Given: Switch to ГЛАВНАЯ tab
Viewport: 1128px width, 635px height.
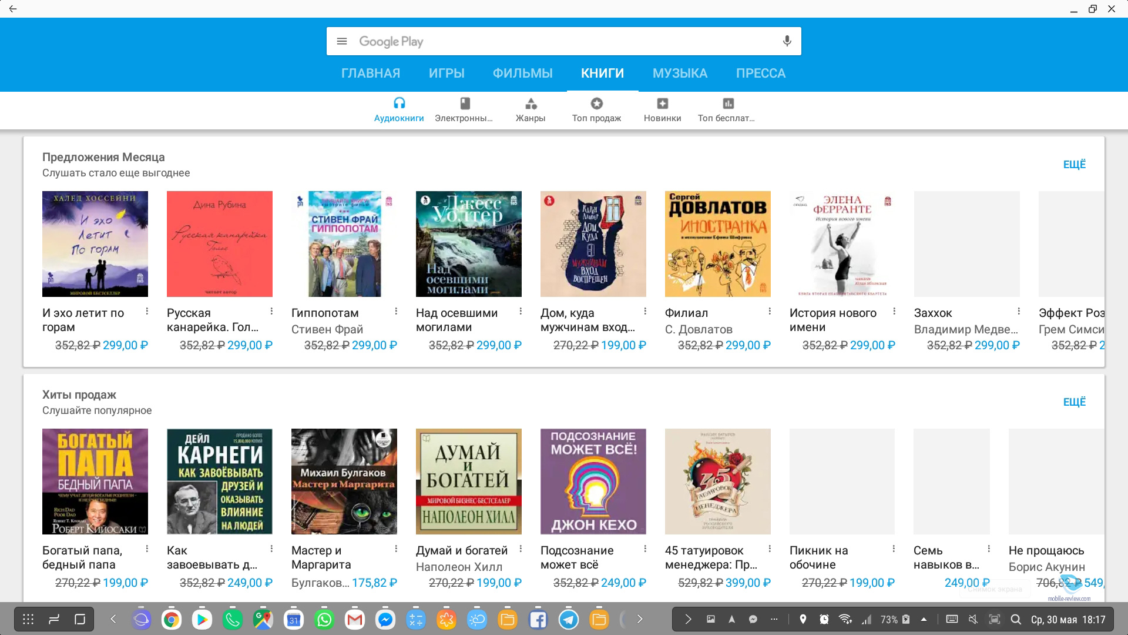Looking at the screenshot, I should click(371, 73).
